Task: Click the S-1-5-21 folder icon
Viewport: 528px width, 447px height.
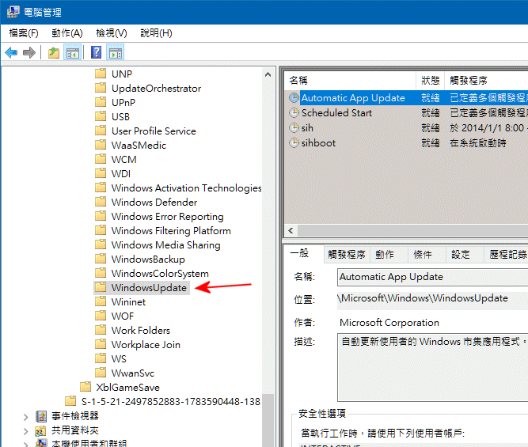Action: (x=70, y=401)
